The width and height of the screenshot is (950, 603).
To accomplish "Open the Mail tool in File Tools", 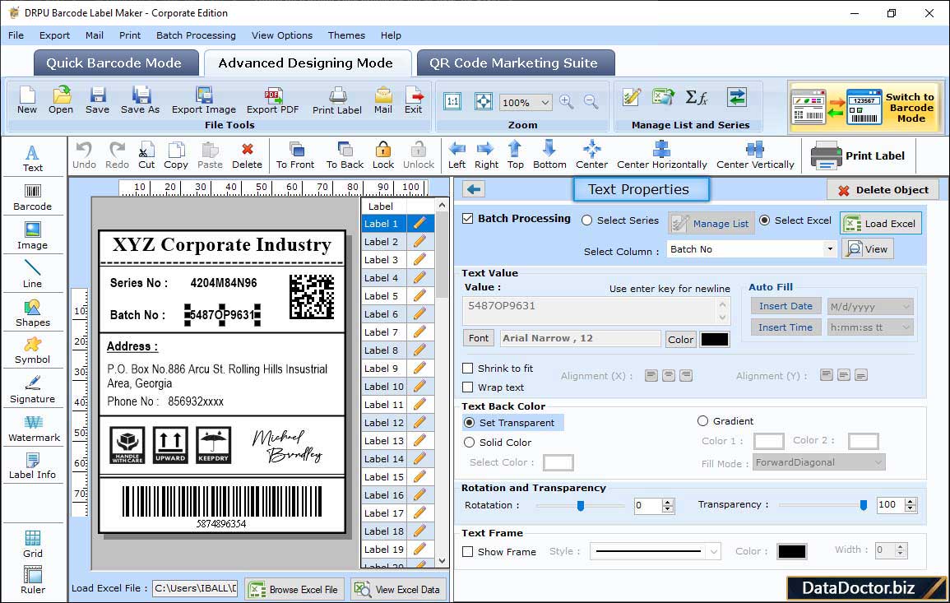I will [x=383, y=100].
